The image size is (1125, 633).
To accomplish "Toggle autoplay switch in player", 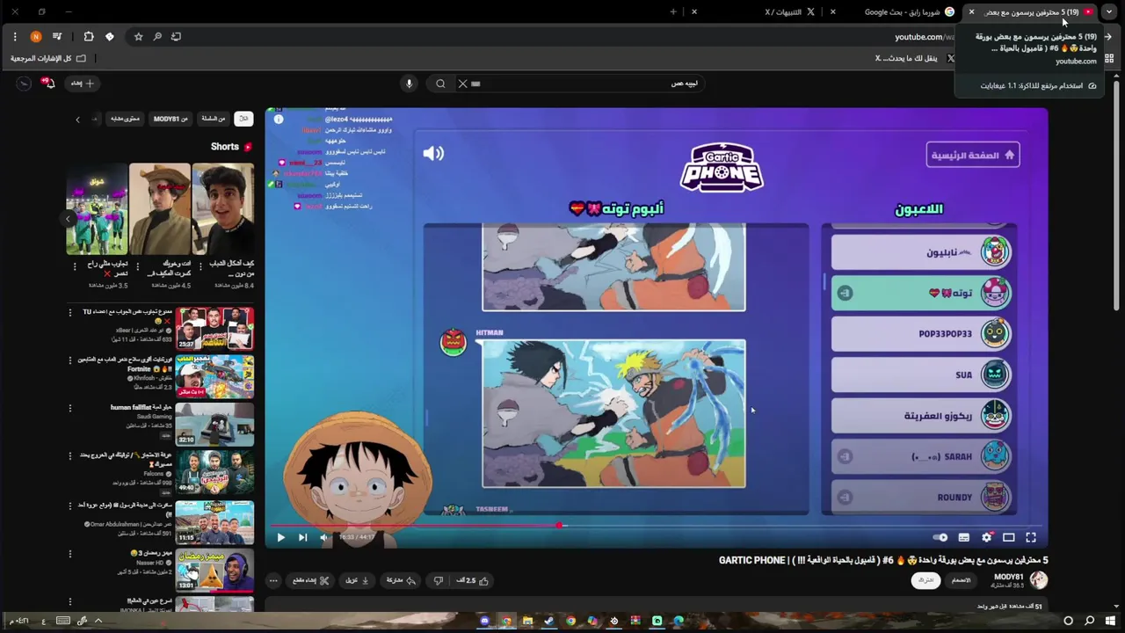I will point(940,537).
